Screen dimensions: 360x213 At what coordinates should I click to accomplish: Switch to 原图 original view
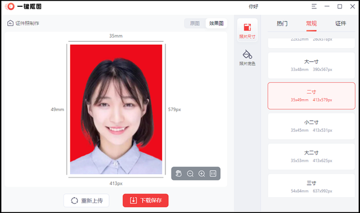point(195,23)
